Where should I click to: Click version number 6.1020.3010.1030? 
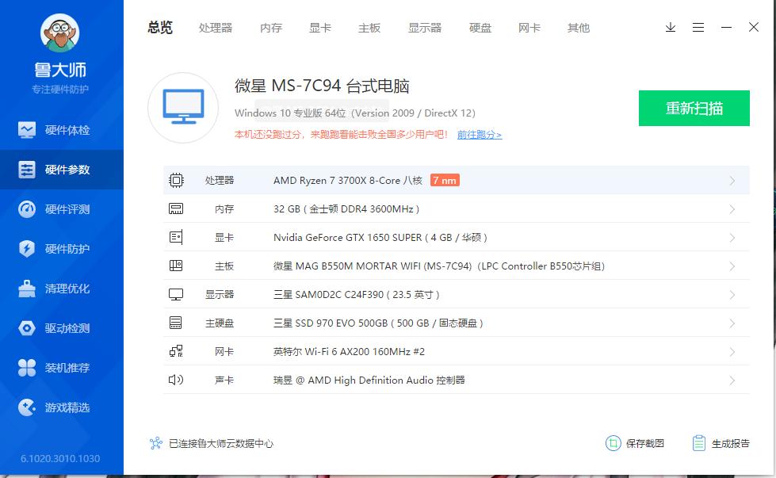click(60, 459)
